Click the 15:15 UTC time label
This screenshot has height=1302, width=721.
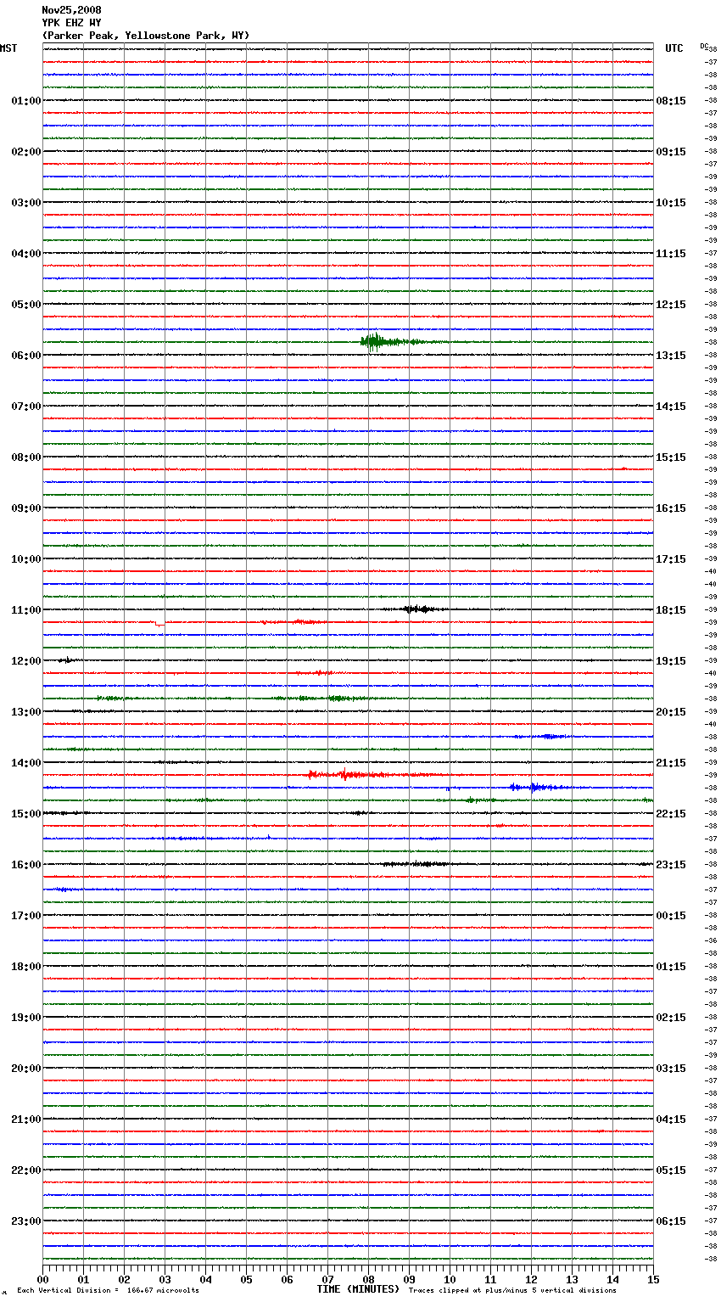[x=671, y=457]
